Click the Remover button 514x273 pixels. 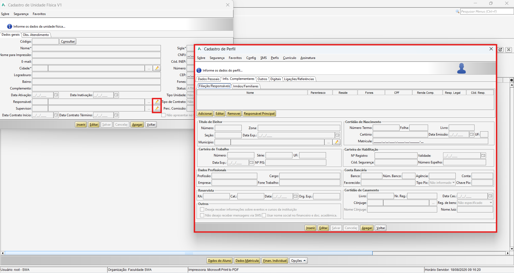point(234,114)
